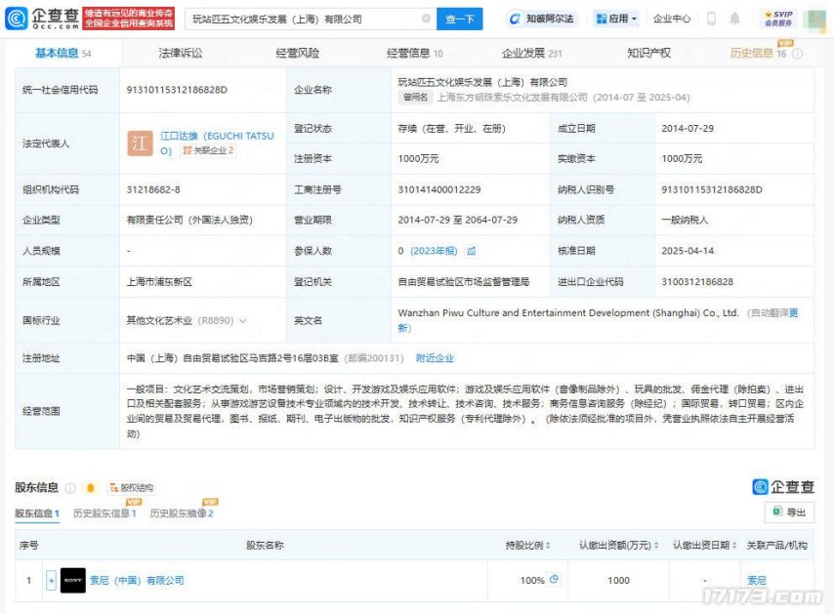
Task: Switch to the 法律诉讼 tab
Action: coord(180,53)
